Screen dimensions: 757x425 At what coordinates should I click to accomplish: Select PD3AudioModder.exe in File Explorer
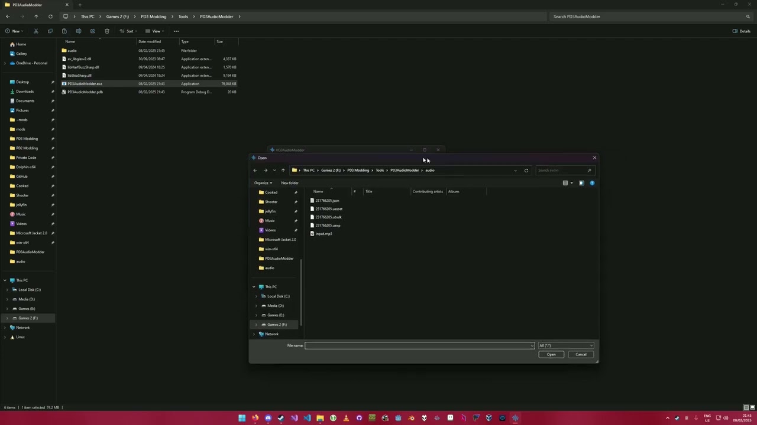tap(149, 84)
